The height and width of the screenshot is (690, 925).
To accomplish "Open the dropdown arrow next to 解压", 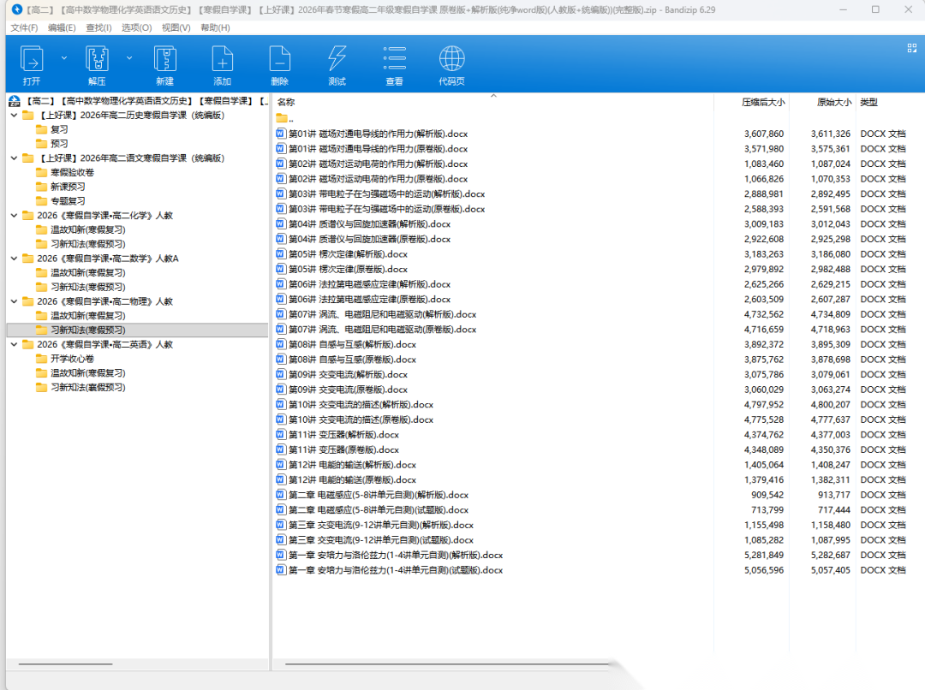I will (x=129, y=58).
